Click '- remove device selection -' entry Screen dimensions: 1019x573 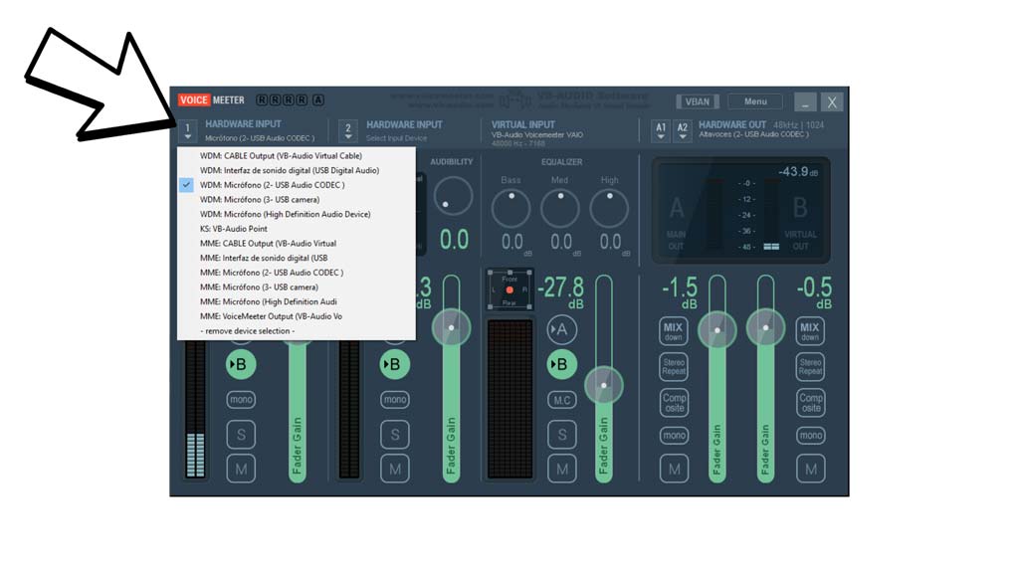click(x=297, y=331)
